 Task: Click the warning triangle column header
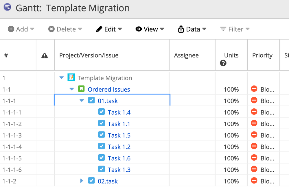(45, 55)
